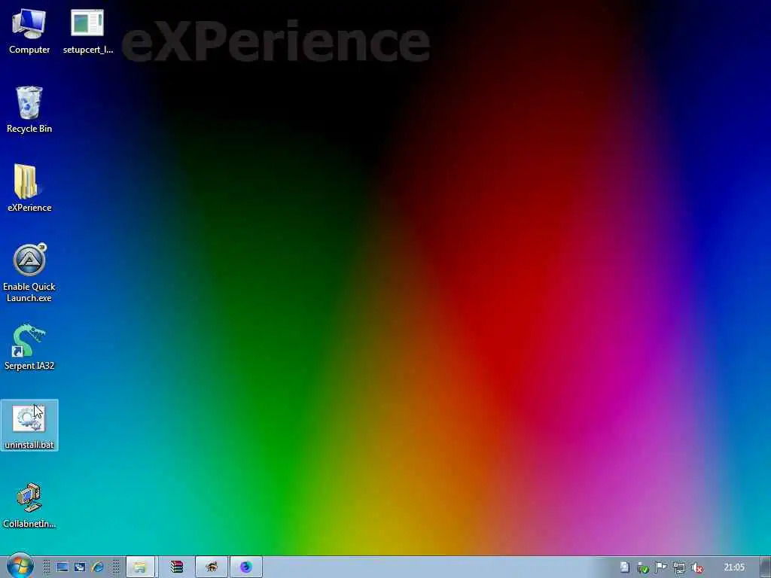The image size is (771, 578).
Task: Click the Show Desktop strip at taskbar end
Action: tap(765, 567)
